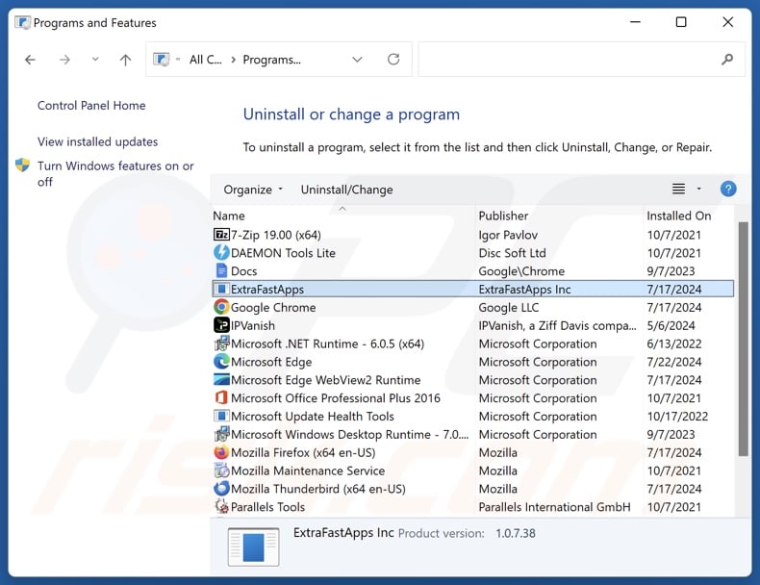
Task: Click the 7-Zip program icon
Action: point(221,235)
